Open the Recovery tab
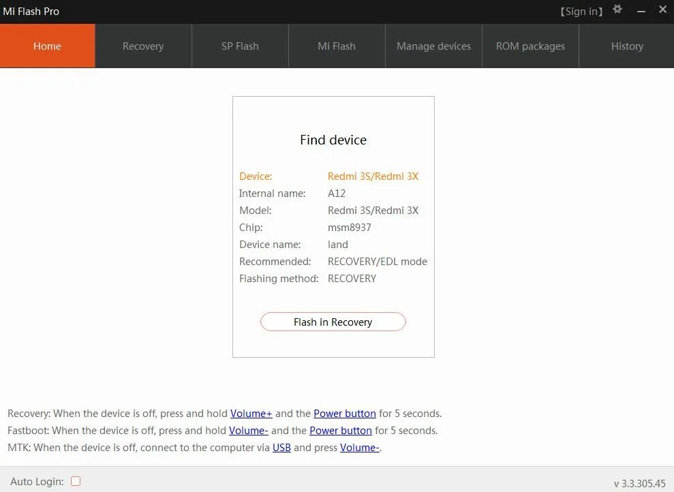 (143, 46)
